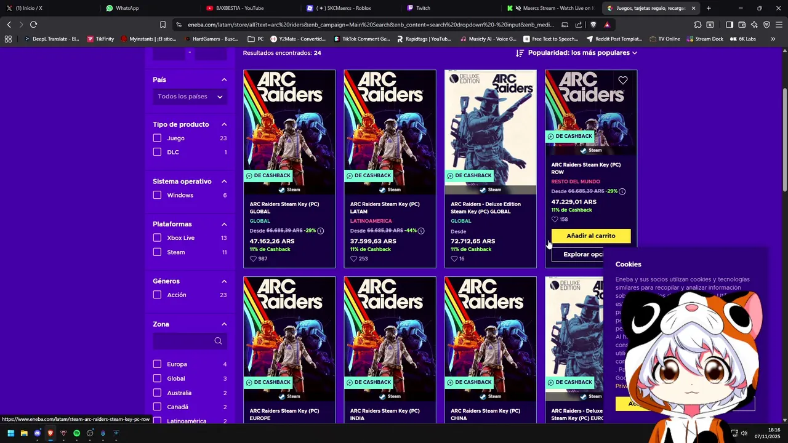Open ARC Raiders Steam Key GLOBAL title link
This screenshot has width=788, height=443.
tap(284, 208)
